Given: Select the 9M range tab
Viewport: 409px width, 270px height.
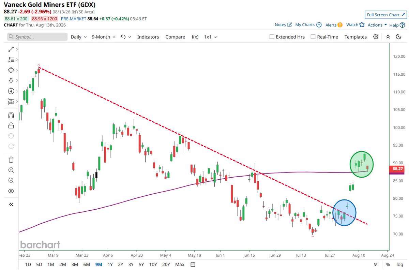Looking at the screenshot, I should 99,265.
